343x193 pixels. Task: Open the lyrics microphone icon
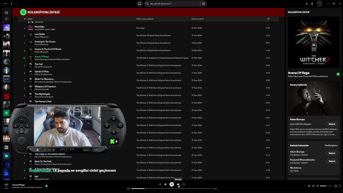pyautogui.click(x=305, y=186)
